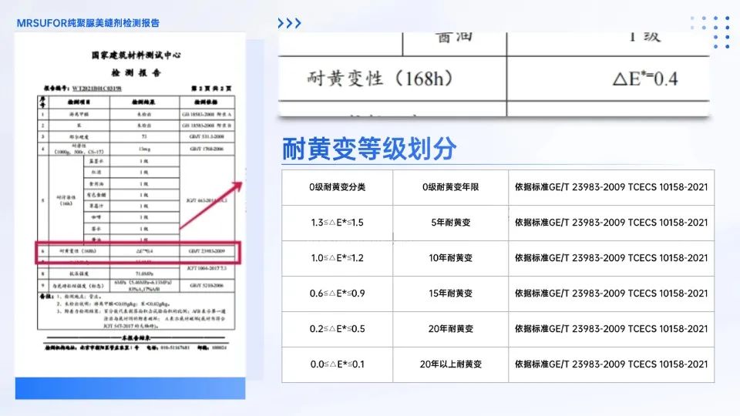Click the report title '国家建筑材料测试中心'

pyautogui.click(x=136, y=55)
